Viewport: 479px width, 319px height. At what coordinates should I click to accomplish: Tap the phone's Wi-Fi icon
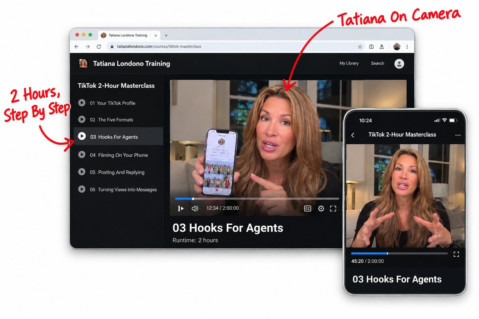click(x=444, y=120)
